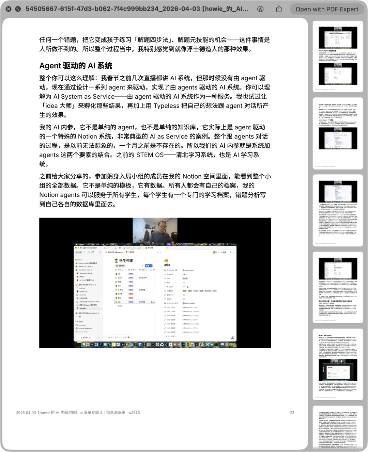Click the page number "23" in footer
The height and width of the screenshot is (452, 368).
pos(292,412)
